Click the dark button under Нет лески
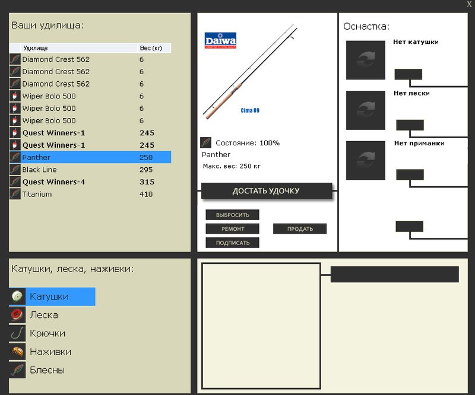The width and height of the screenshot is (475, 395). point(410,125)
